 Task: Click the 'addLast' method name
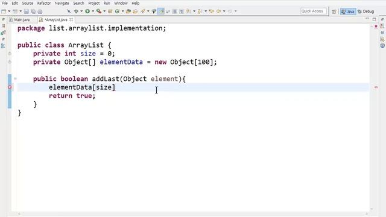[x=106, y=79]
